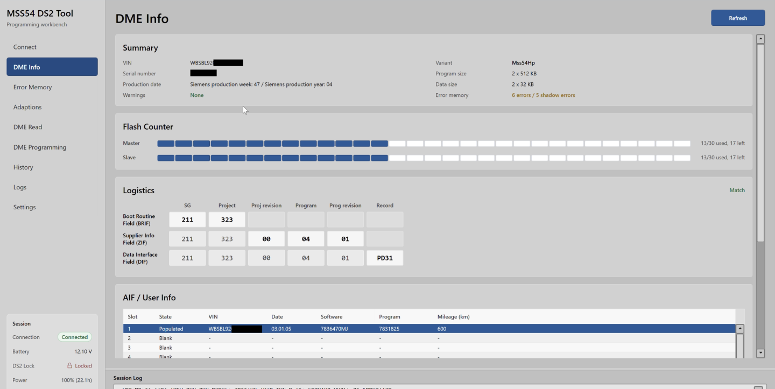Click the main panel scrollbar thumb
Viewport: 775px width, 389px height.
click(760, 143)
